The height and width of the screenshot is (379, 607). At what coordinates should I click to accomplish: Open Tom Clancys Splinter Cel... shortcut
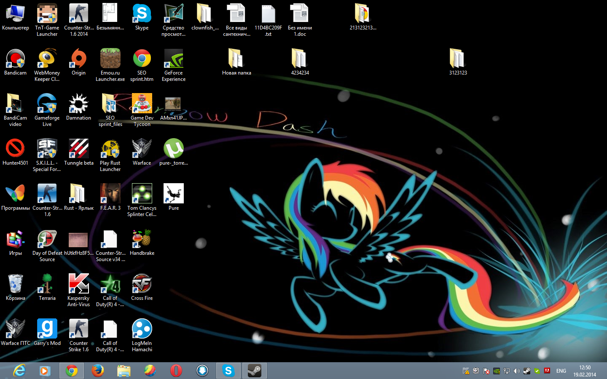click(x=142, y=200)
